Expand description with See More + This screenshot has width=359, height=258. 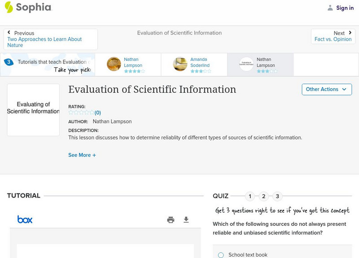pyautogui.click(x=82, y=155)
